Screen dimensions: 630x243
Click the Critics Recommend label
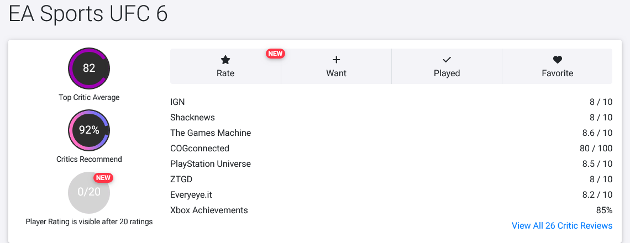tap(89, 159)
